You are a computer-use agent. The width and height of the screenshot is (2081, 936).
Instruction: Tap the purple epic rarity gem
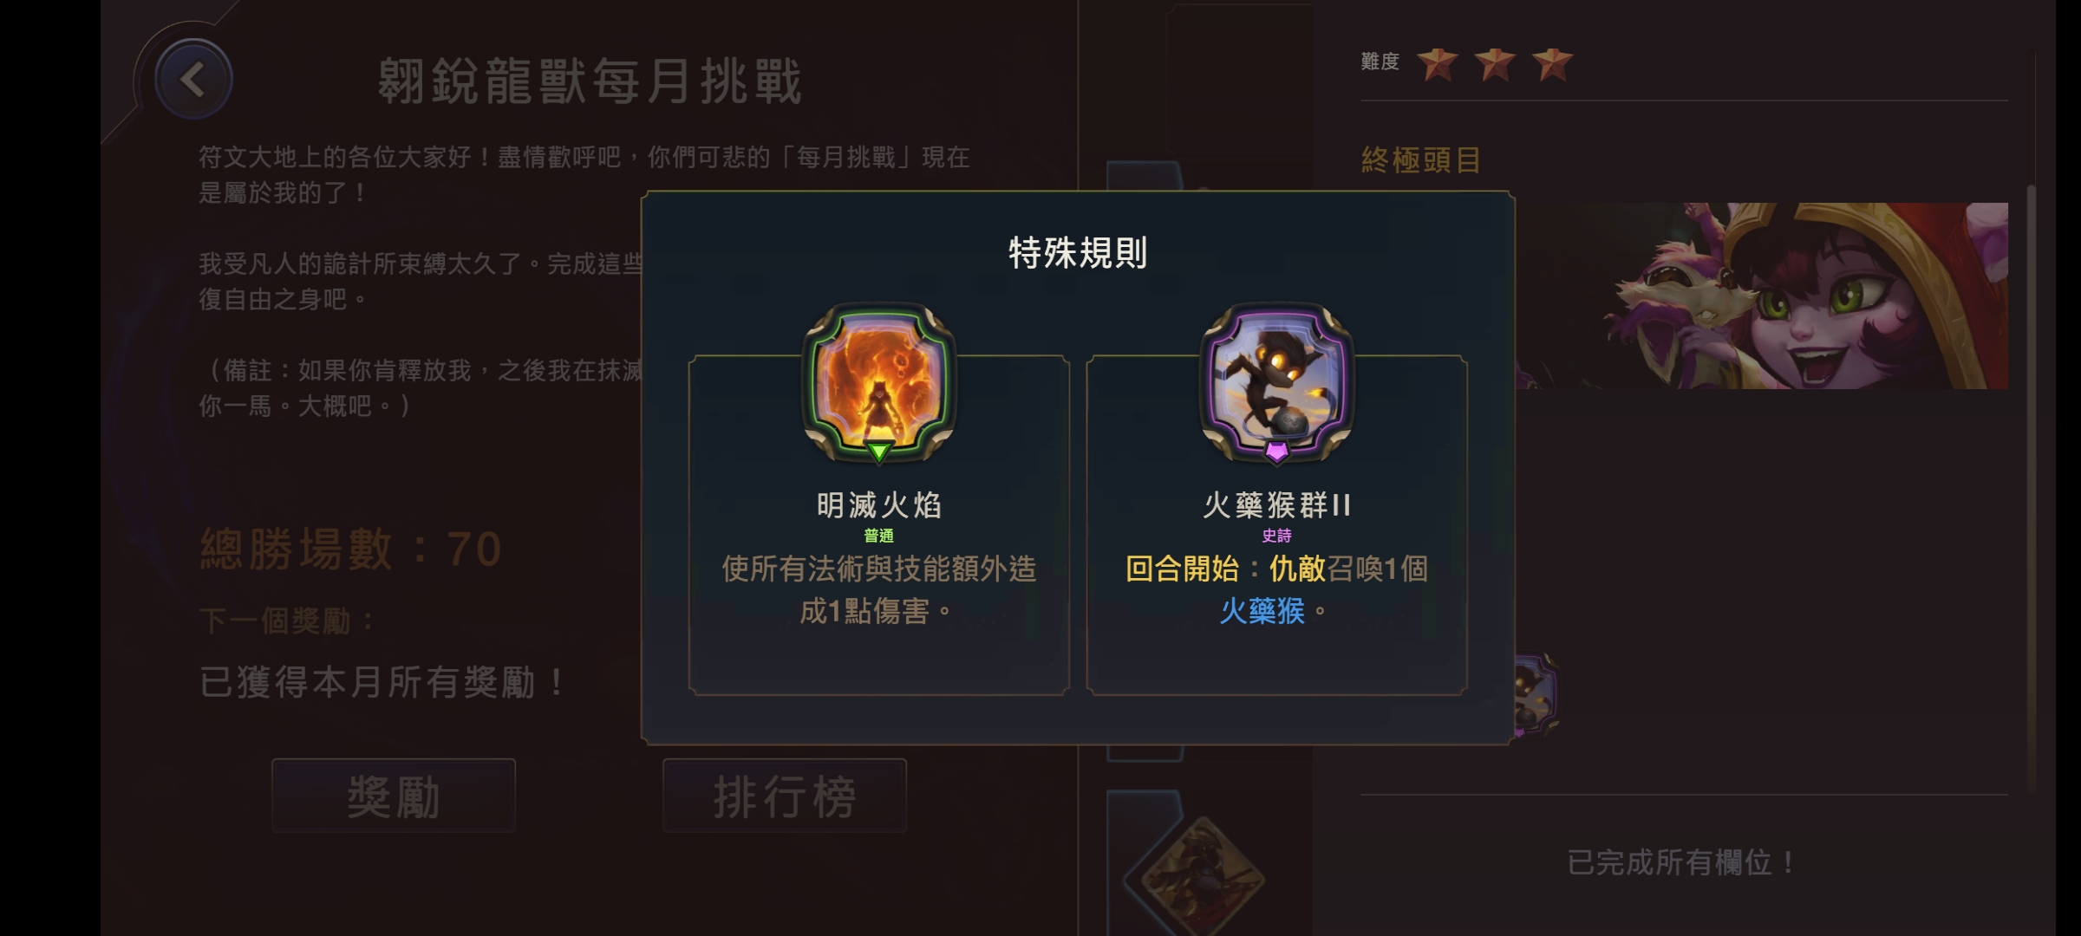point(1276,452)
